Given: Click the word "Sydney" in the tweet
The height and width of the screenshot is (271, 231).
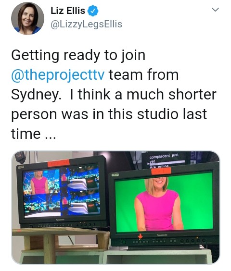Looking at the screenshot, I should pos(36,95).
